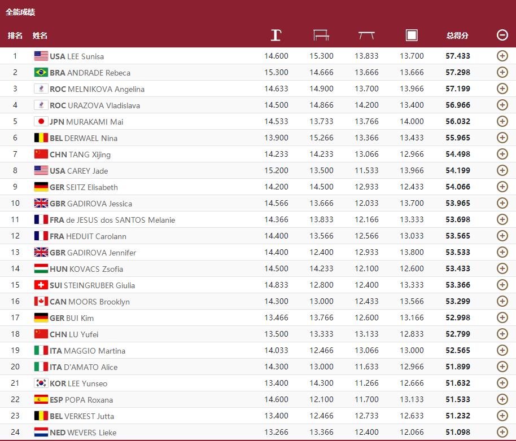Image resolution: width=516 pixels, height=441 pixels.
Task: Click the 排名 column header
Action: 15,36
